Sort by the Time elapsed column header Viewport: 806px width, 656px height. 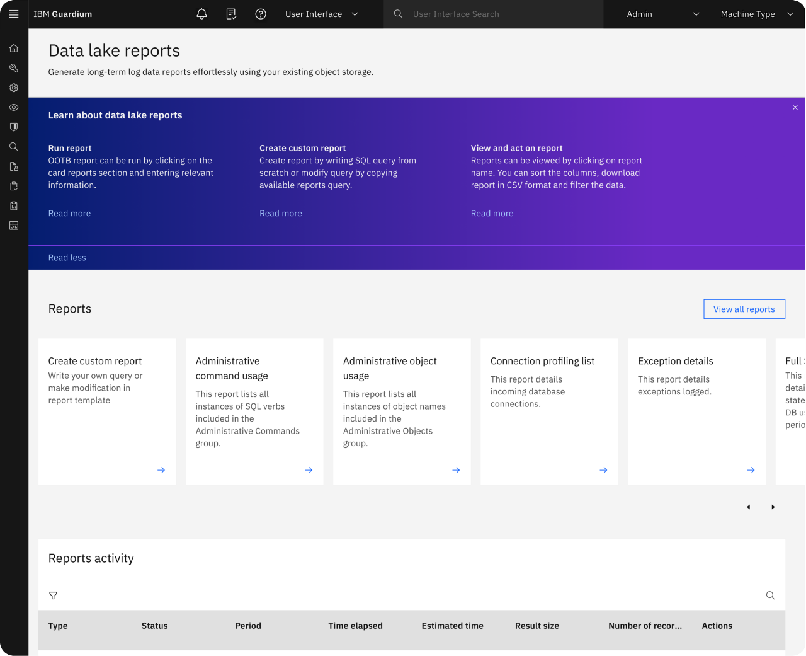[x=355, y=626]
